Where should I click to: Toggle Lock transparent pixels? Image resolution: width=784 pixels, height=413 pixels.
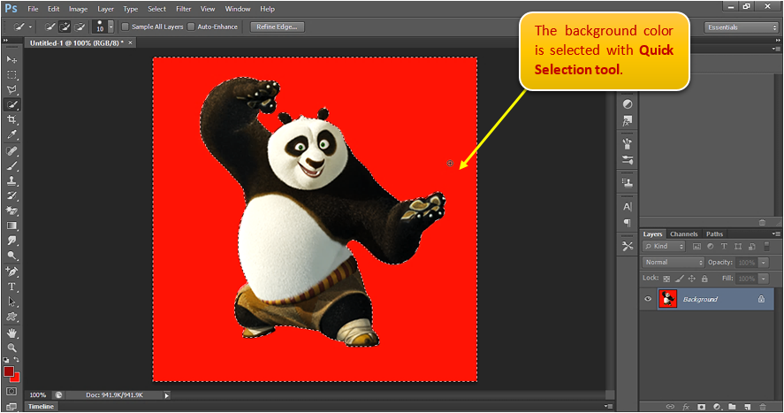tap(666, 279)
